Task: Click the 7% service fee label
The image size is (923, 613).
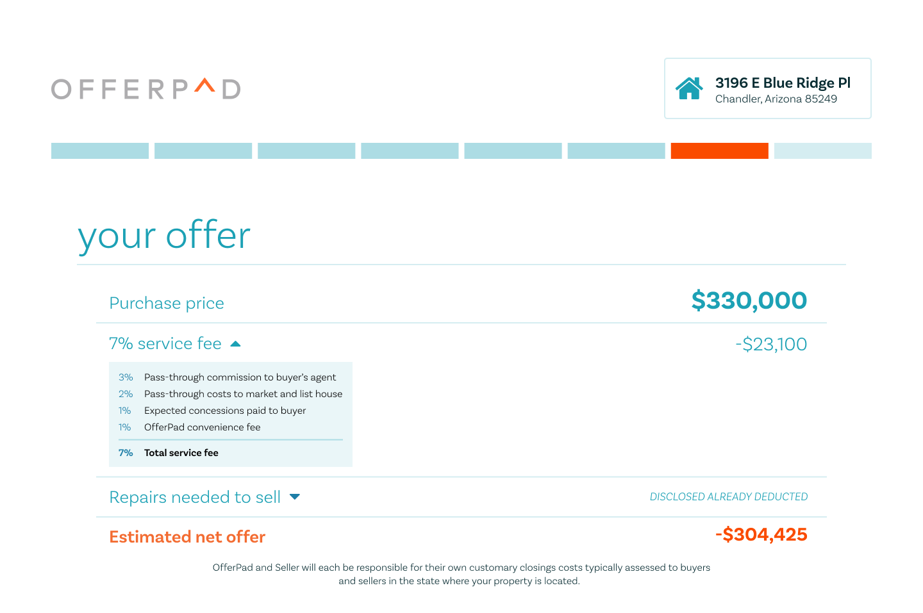Action: pyautogui.click(x=165, y=344)
